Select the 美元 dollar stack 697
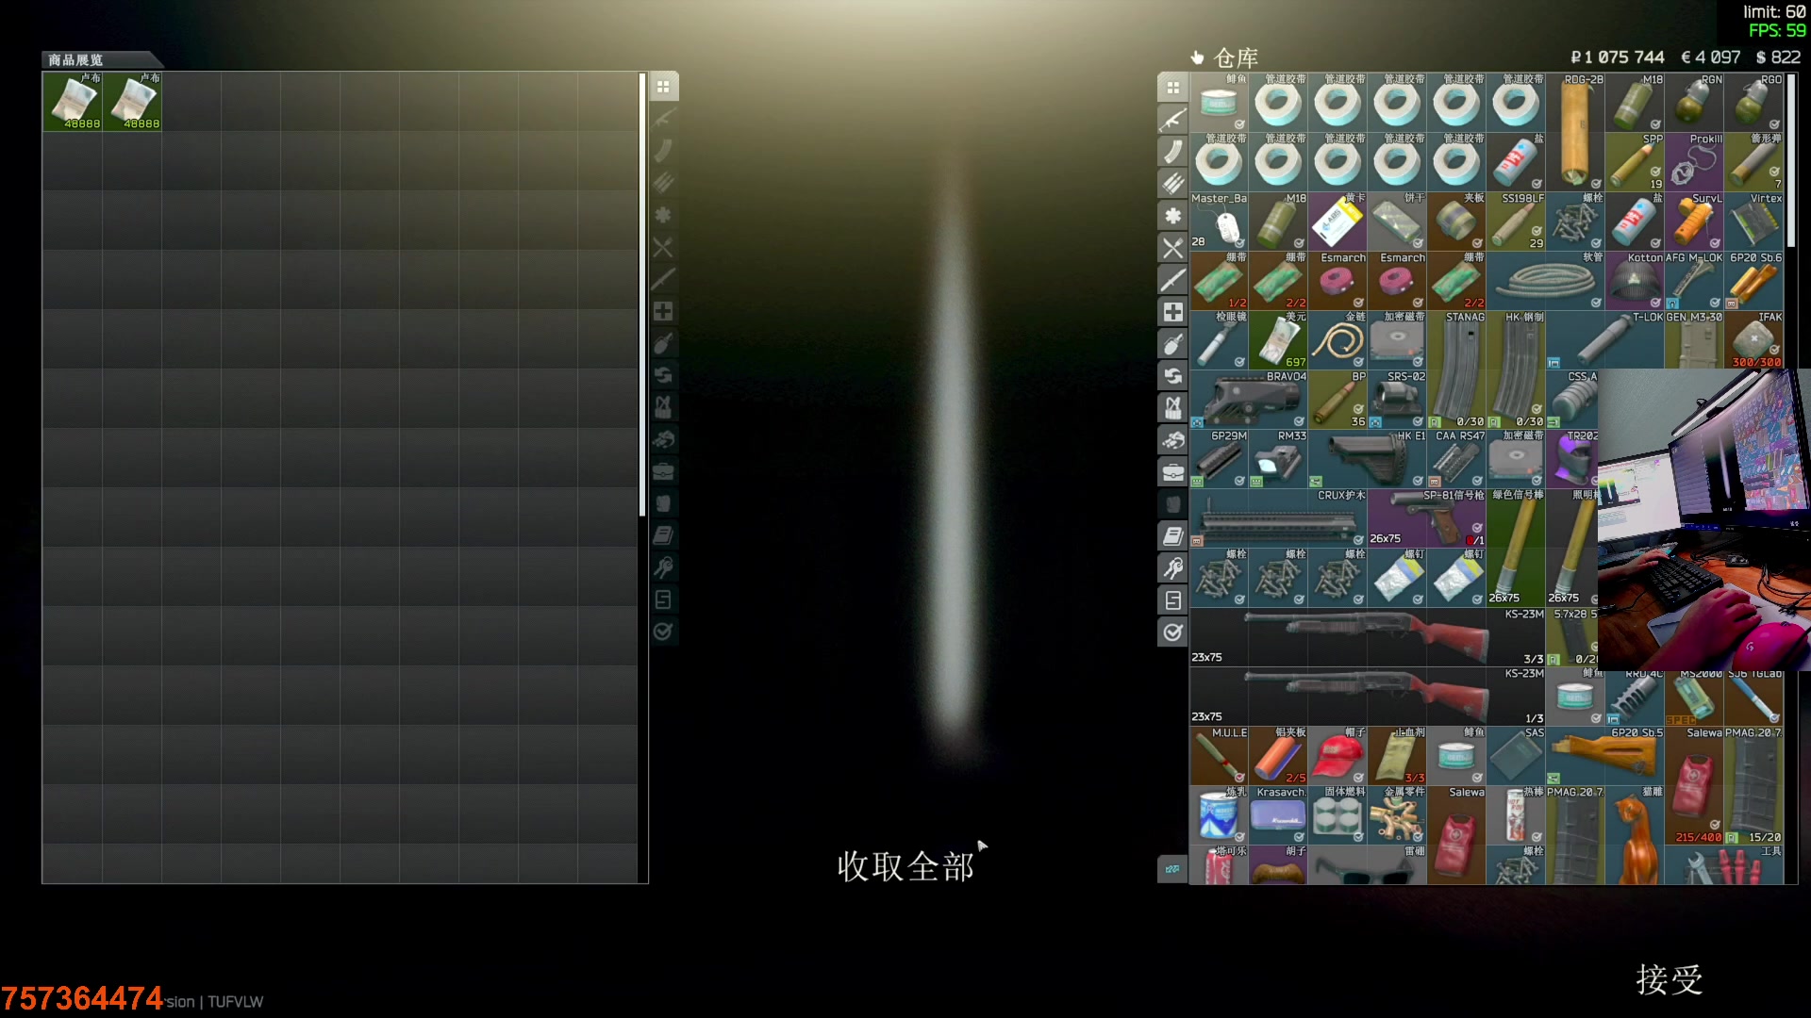The height and width of the screenshot is (1018, 1811). (x=1278, y=340)
